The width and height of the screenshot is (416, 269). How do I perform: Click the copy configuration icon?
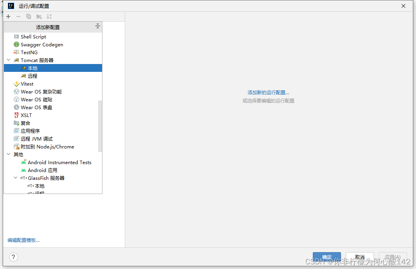(28, 16)
